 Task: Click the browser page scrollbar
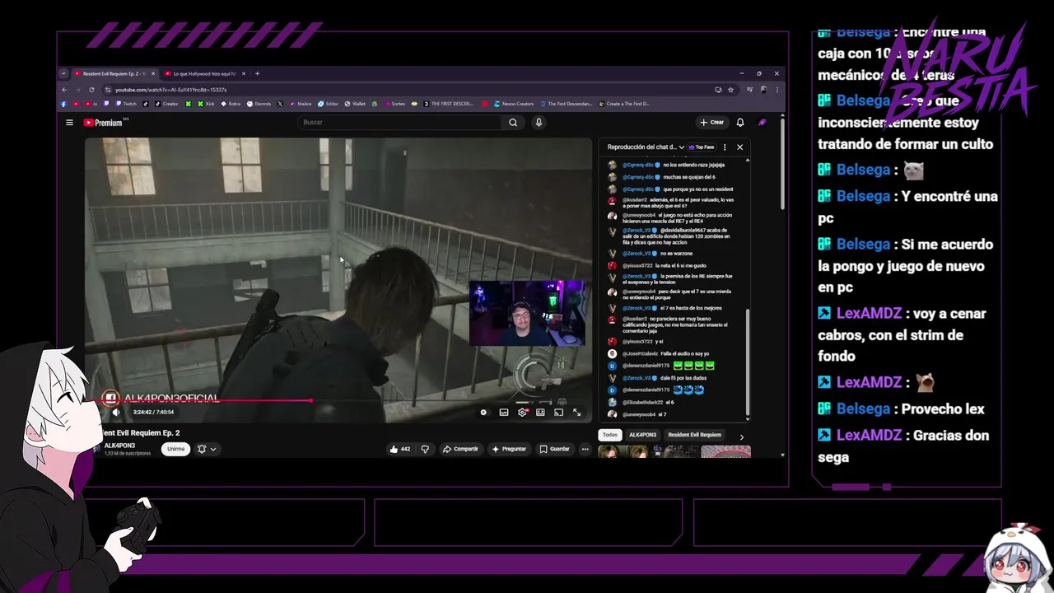click(x=781, y=165)
